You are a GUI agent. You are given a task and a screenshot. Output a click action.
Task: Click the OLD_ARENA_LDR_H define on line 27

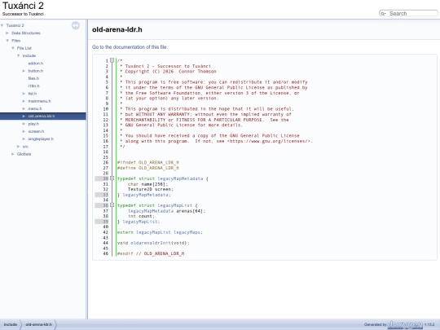(x=159, y=168)
